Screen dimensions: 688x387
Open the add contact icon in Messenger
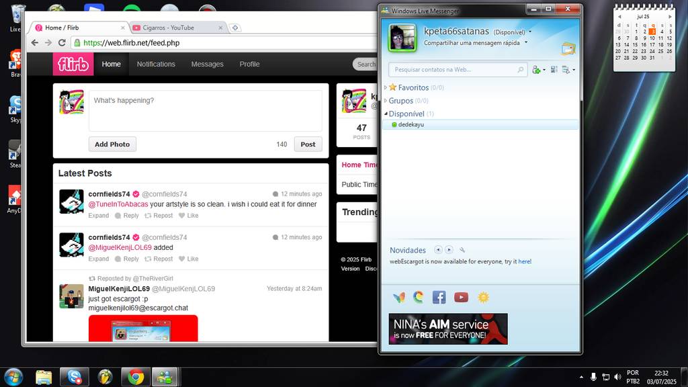point(535,70)
